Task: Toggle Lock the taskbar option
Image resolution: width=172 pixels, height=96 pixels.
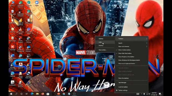Action: pos(131,87)
